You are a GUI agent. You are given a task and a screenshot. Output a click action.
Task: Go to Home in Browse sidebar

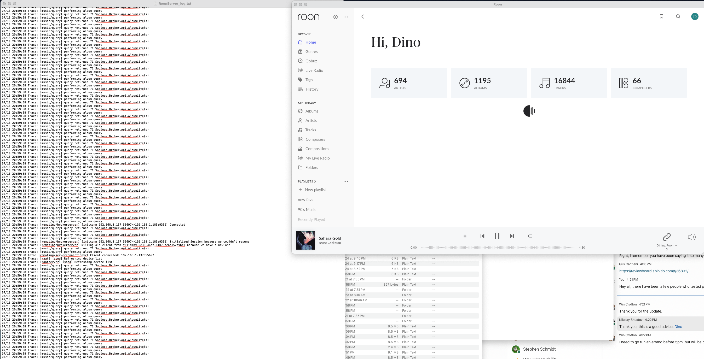[310, 42]
